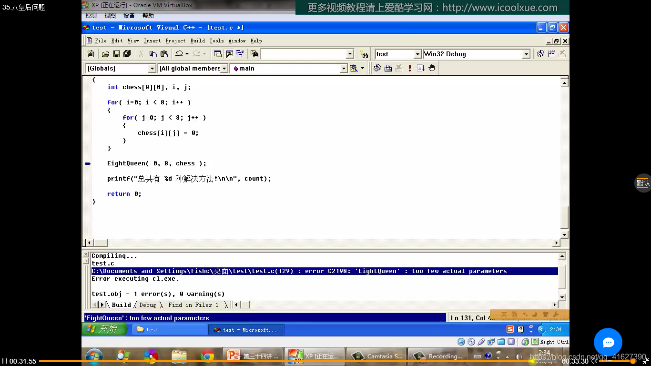Open the active project 'test' dropdown
This screenshot has height=366, width=651.
tap(417, 54)
